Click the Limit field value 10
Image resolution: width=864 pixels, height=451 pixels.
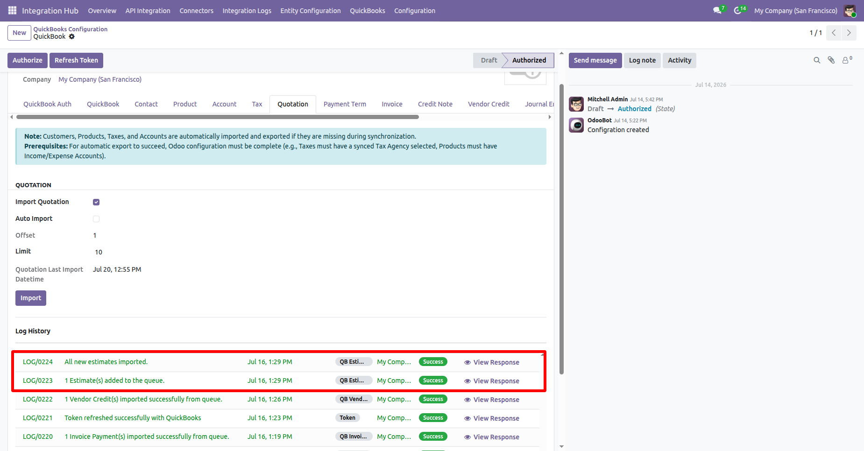tap(99, 252)
